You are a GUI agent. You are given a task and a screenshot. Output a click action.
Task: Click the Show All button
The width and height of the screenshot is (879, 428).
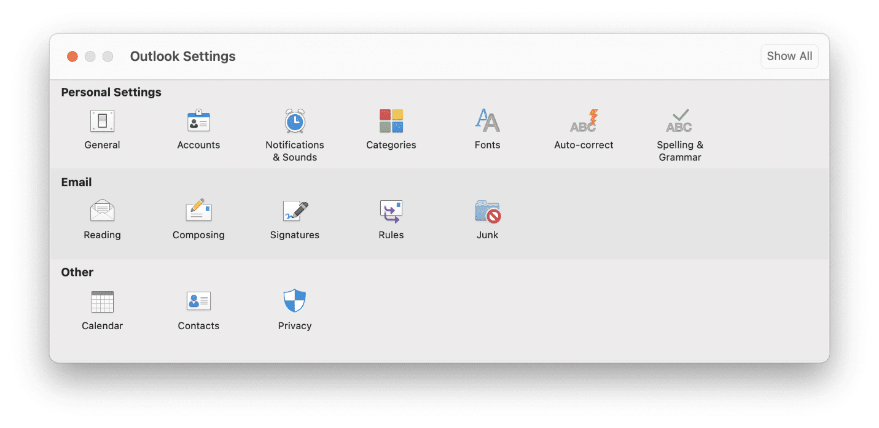pyautogui.click(x=789, y=56)
